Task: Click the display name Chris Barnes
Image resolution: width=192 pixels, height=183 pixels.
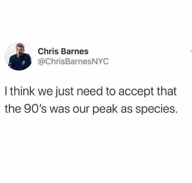Action: tap(63, 51)
